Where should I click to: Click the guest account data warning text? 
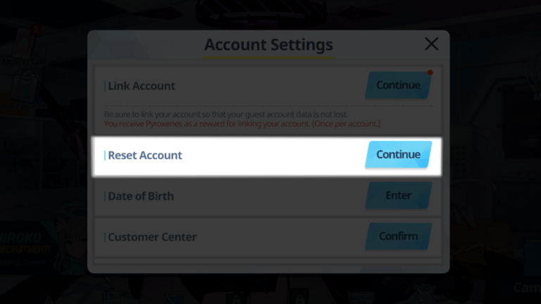pos(225,114)
